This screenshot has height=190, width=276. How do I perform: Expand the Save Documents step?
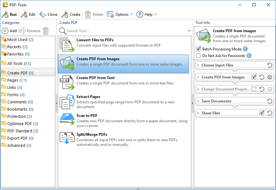click(x=198, y=101)
